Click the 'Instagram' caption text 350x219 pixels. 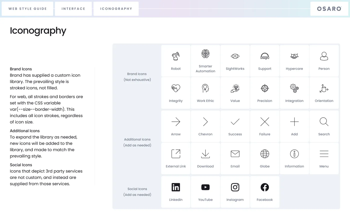pos(235,200)
